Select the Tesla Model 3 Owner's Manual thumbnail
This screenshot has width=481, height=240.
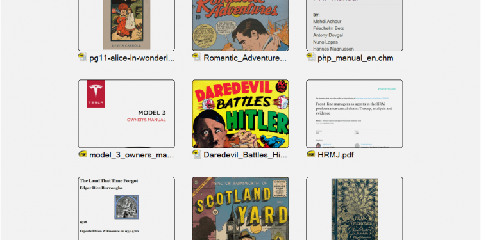126,114
